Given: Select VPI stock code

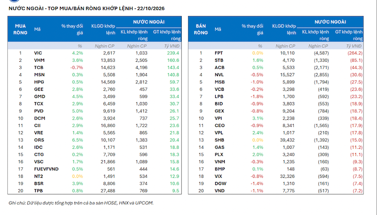Looking at the screenshot, I should tap(218, 118).
